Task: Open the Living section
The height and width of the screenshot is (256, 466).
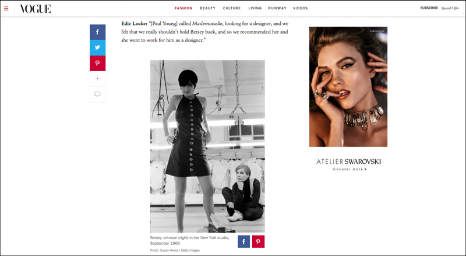Action: 255,8
